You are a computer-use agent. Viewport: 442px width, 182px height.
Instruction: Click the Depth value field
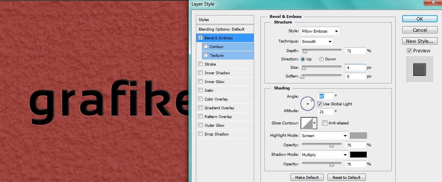click(355, 51)
